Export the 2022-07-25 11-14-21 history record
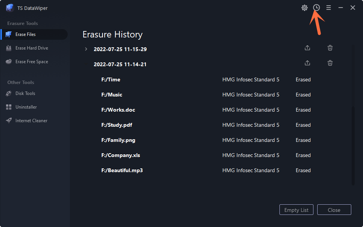This screenshot has width=363, height=227. (307, 63)
